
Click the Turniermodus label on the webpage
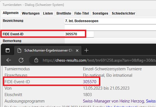17,69
